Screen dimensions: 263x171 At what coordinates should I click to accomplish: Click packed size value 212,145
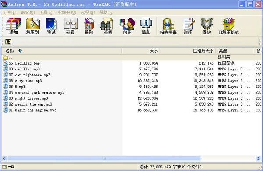pos(206,63)
